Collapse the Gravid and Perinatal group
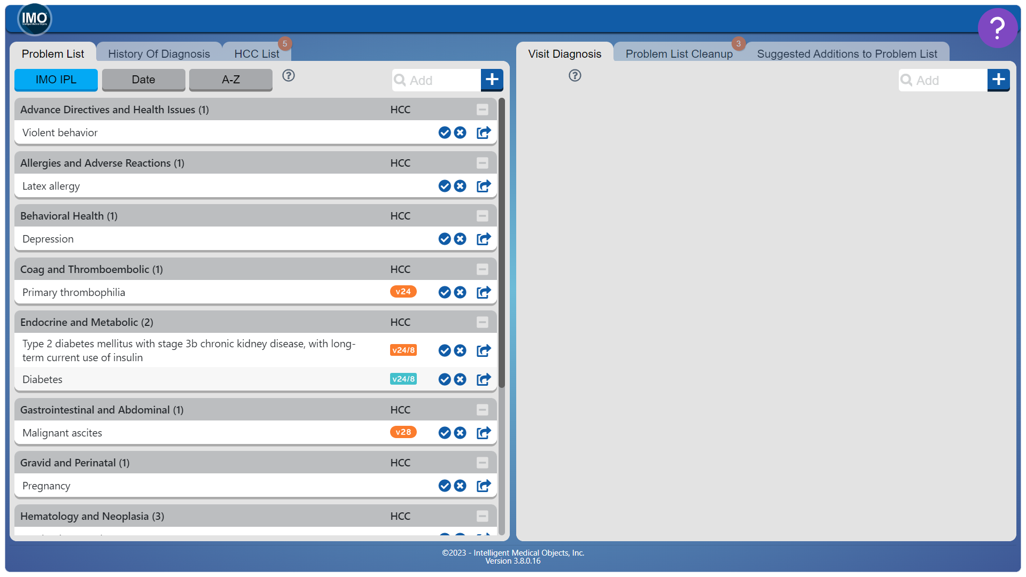This screenshot has height=577, width=1026. click(483, 463)
